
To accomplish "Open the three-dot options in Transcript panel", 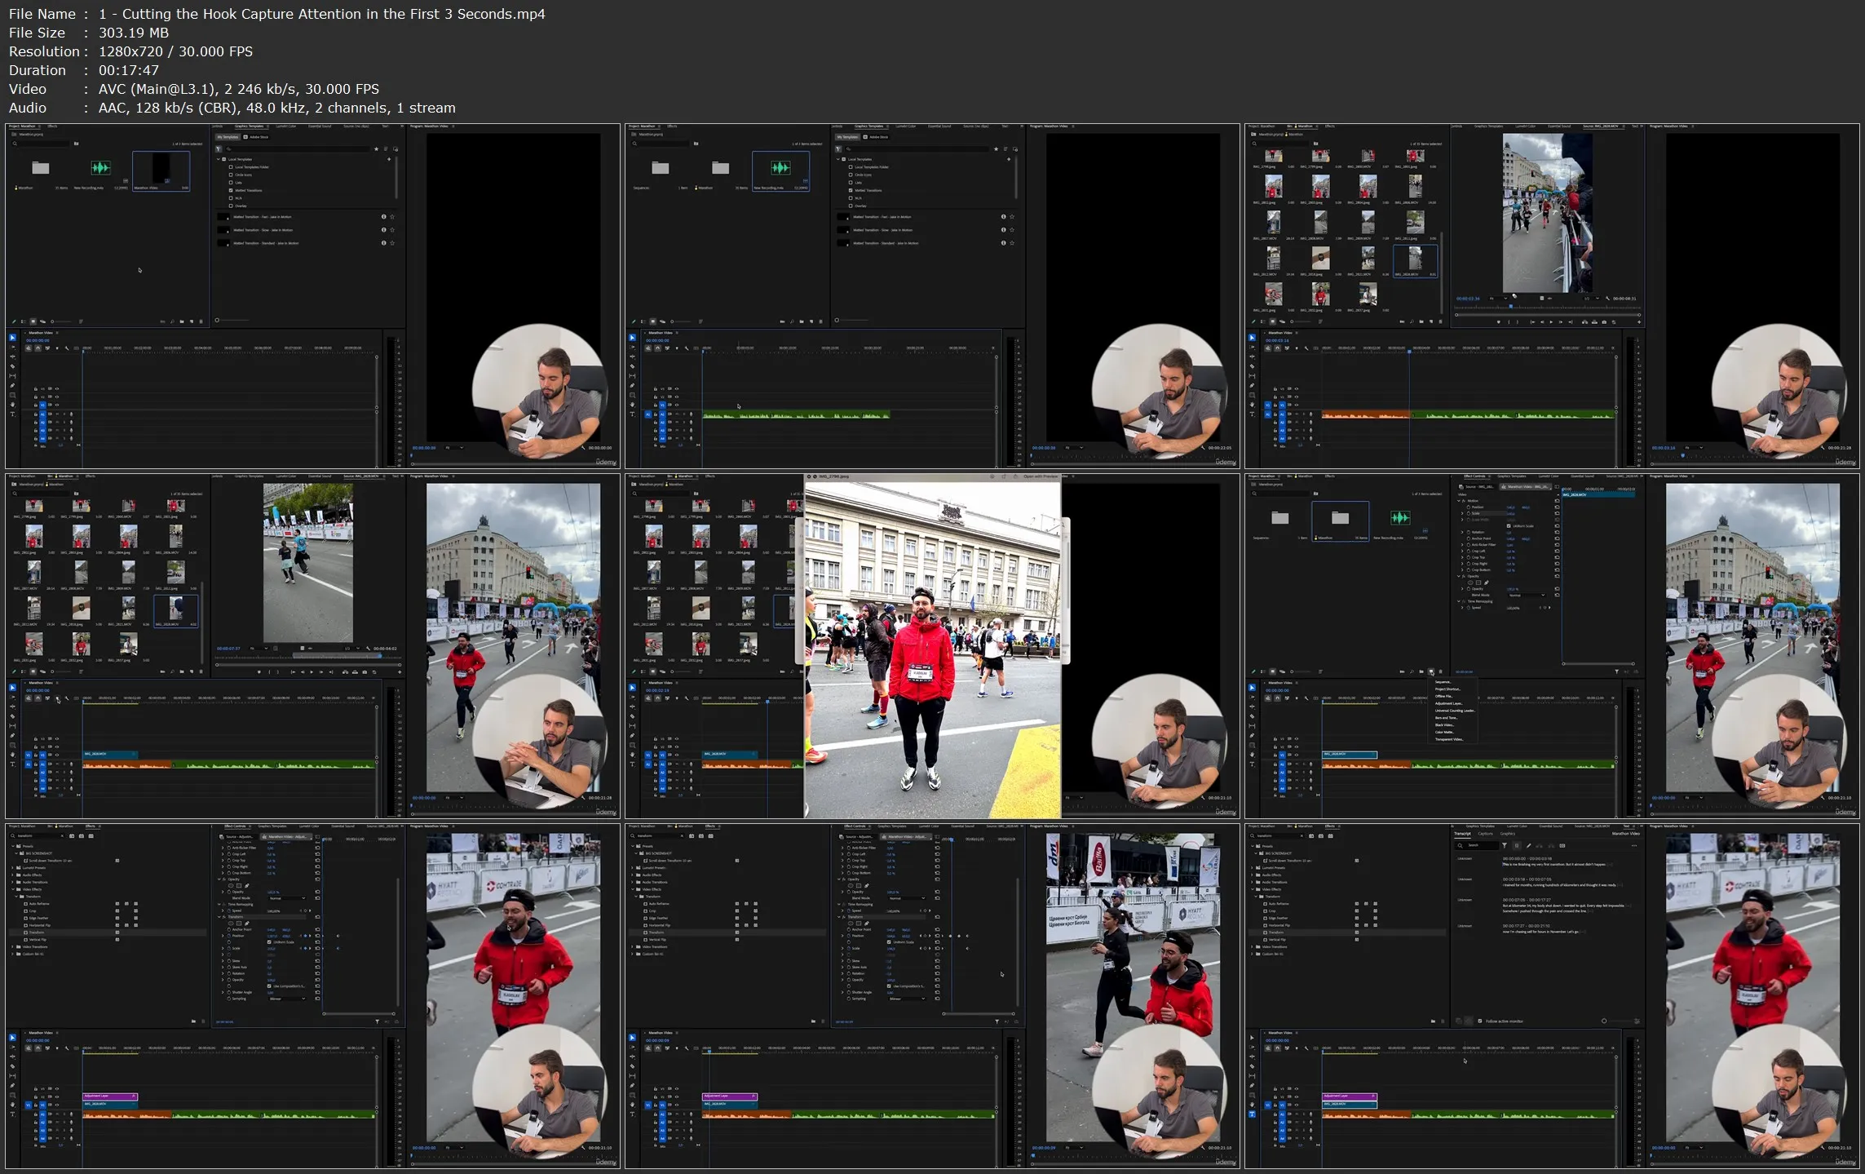I will (1634, 846).
